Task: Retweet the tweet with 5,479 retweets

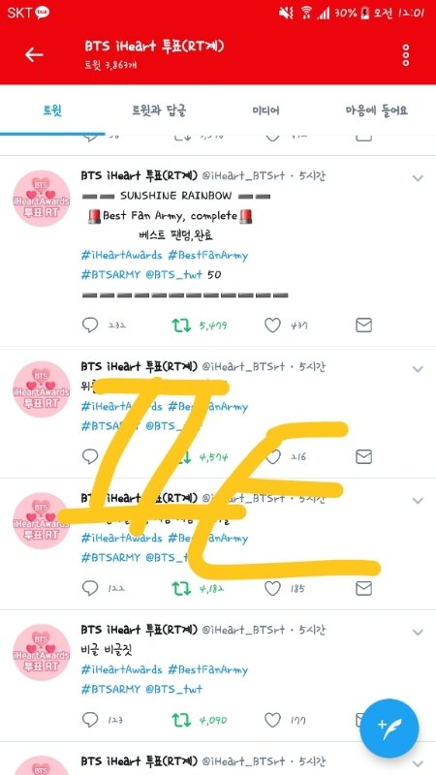Action: 181,325
